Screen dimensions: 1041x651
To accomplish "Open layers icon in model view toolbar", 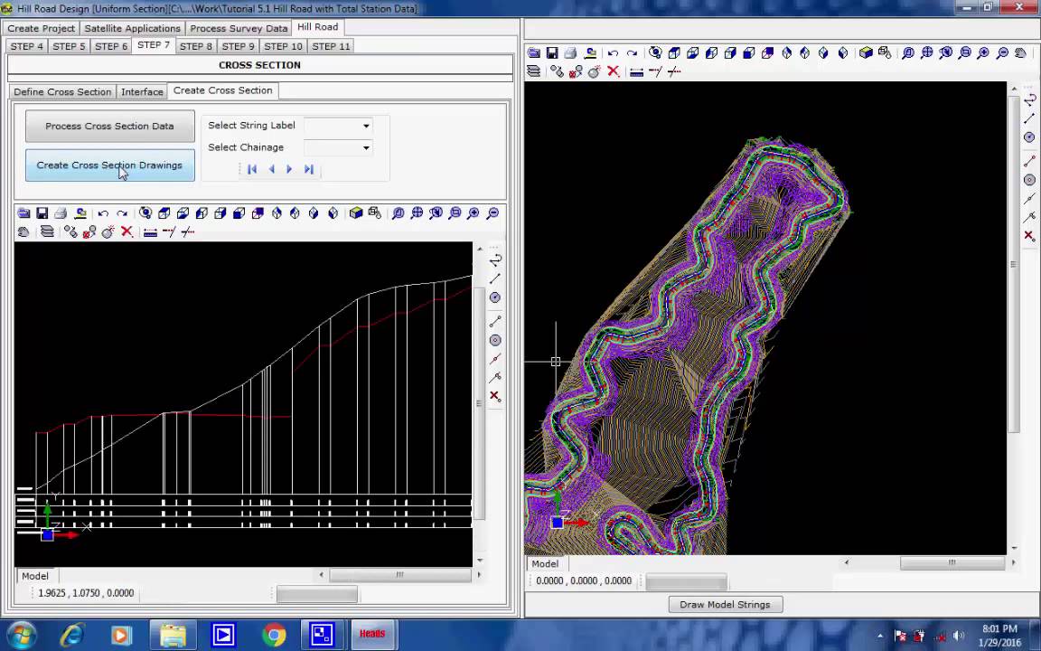I will pos(534,71).
